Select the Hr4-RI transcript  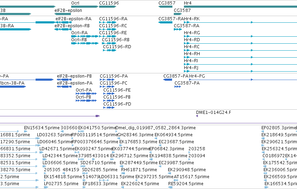[x=240, y=64]
